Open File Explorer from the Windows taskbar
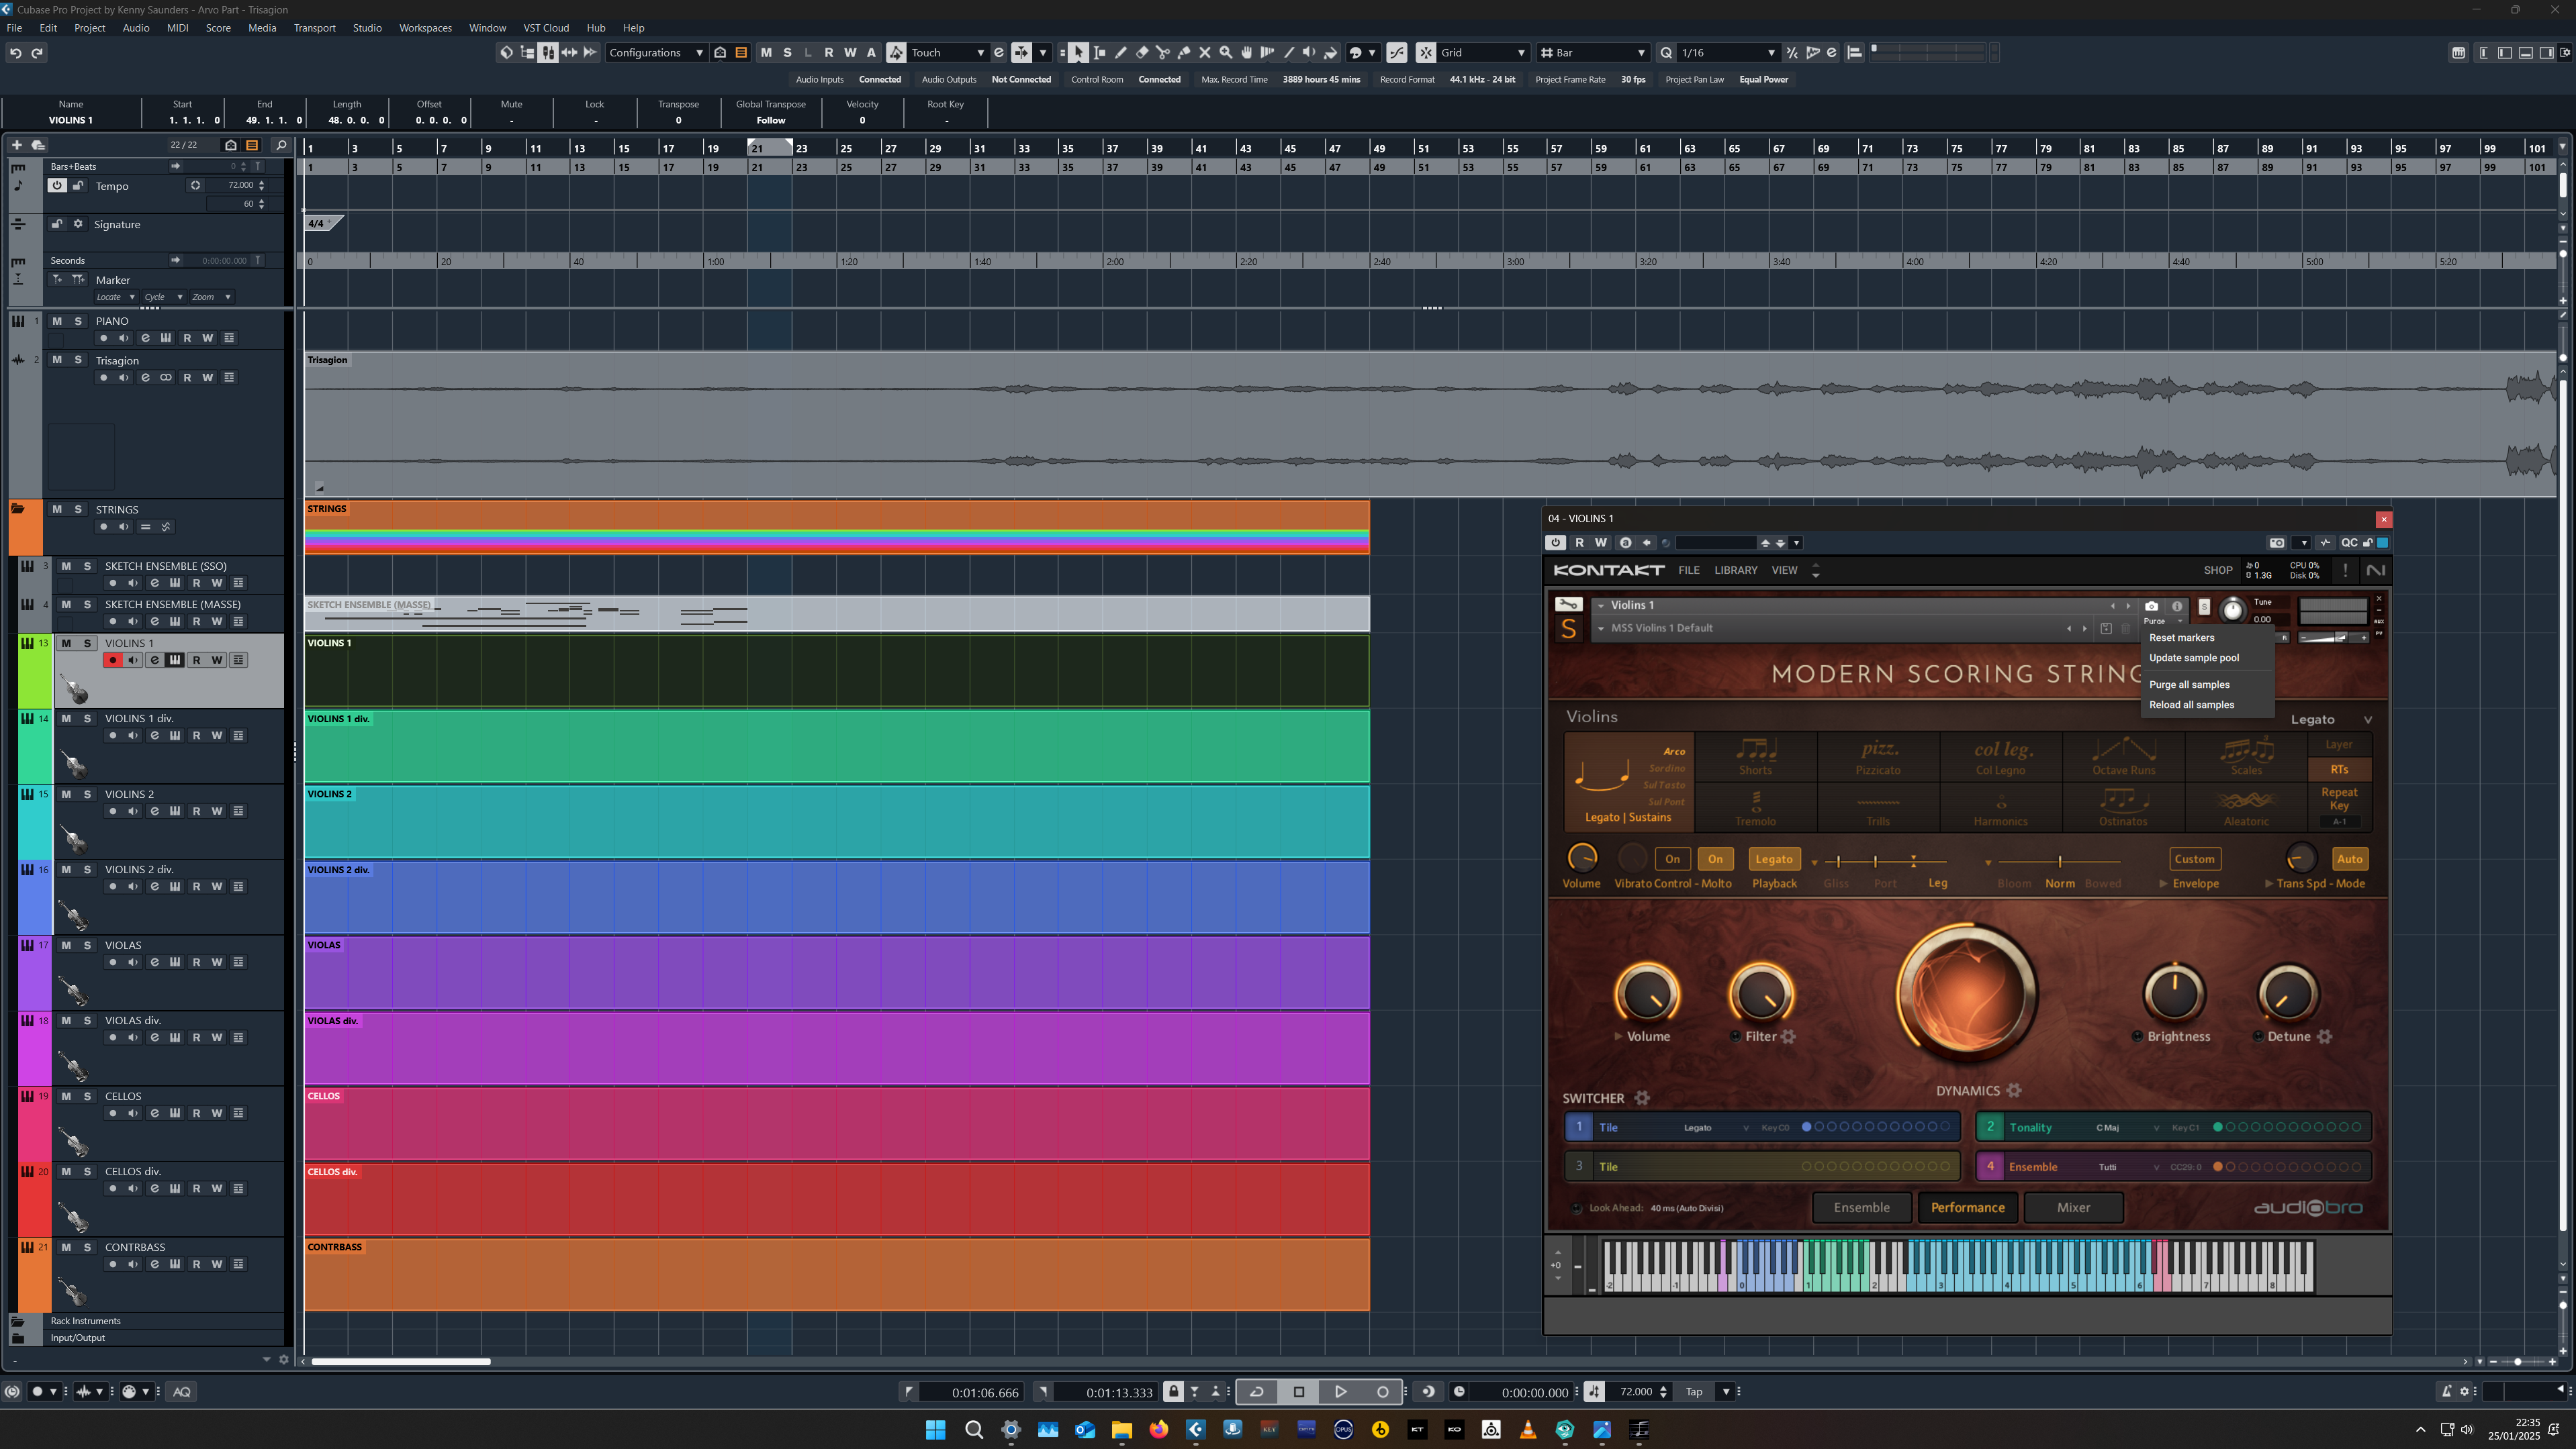Screen dimensions: 2576x1449 coord(1121,1429)
